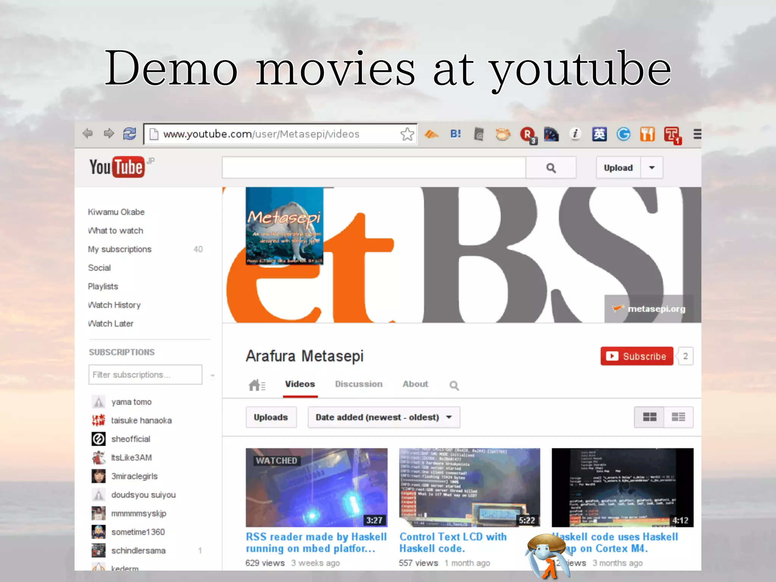Open the 4:12 video thumbnail

[623, 487]
